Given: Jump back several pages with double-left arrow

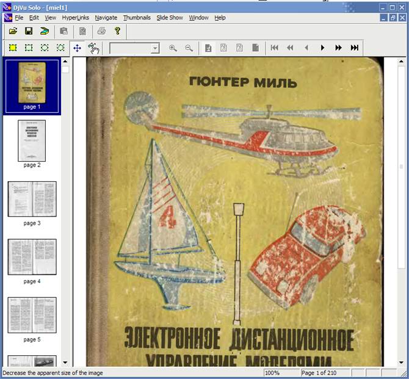Looking at the screenshot, I should (290, 48).
